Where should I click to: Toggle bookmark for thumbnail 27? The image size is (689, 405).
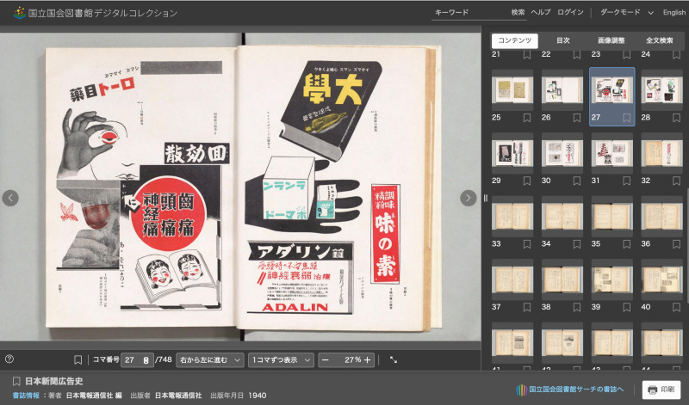627,118
